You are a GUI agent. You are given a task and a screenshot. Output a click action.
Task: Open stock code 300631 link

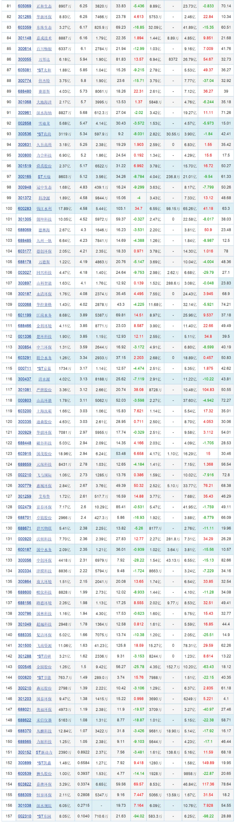pos(25,144)
